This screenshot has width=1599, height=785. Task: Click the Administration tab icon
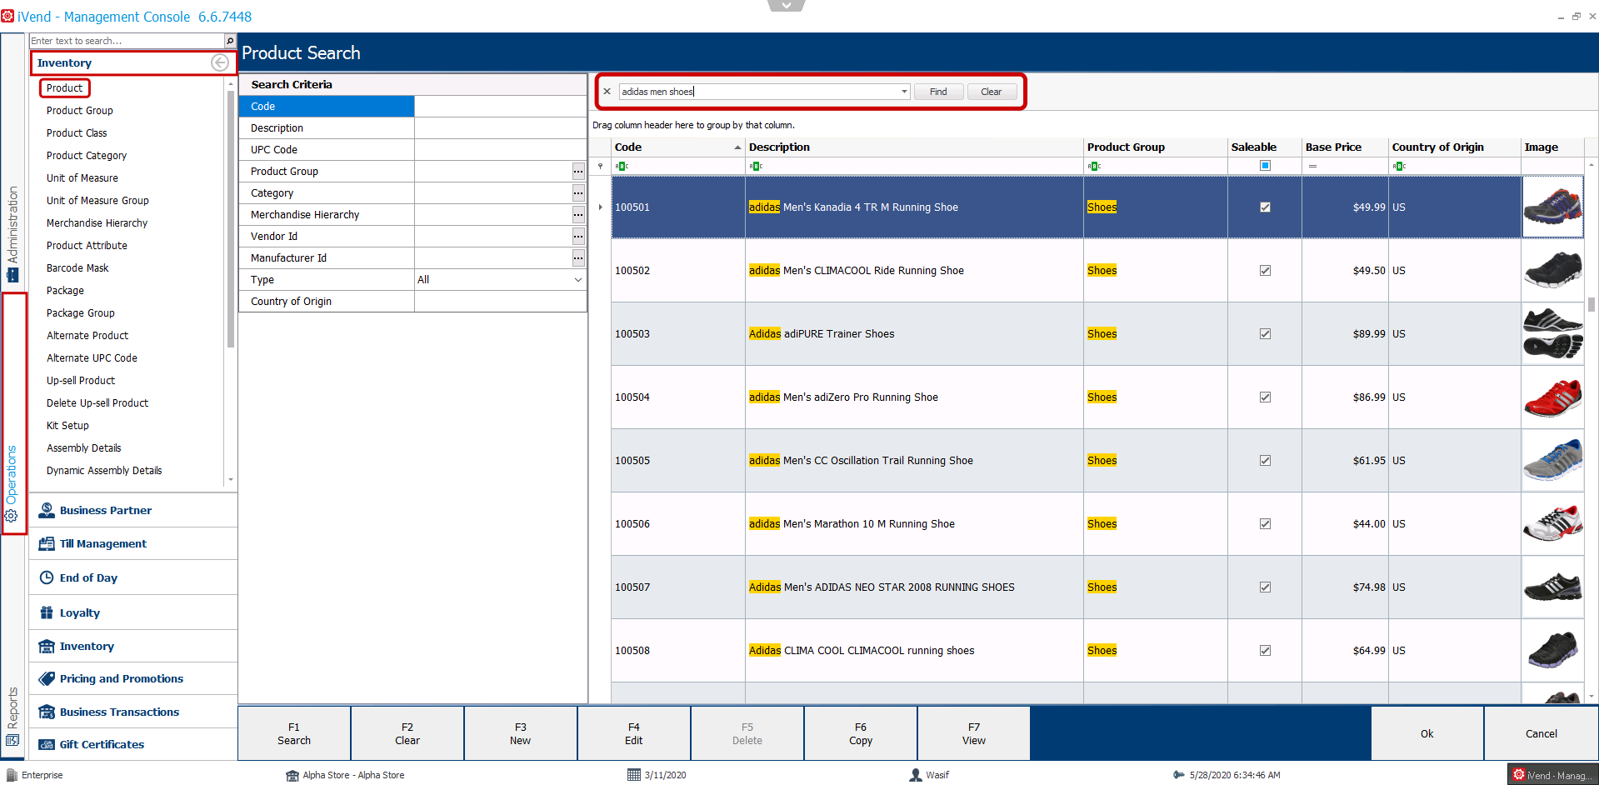tap(12, 274)
